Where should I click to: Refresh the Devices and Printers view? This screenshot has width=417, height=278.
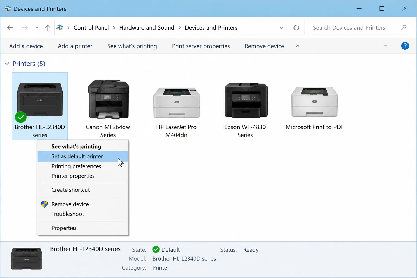(x=296, y=27)
